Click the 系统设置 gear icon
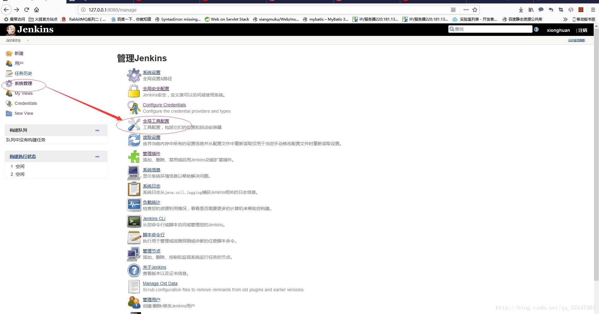 tap(134, 75)
